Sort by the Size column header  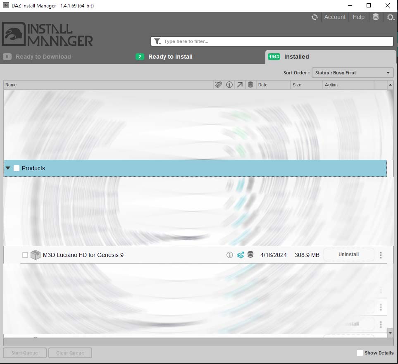306,85
